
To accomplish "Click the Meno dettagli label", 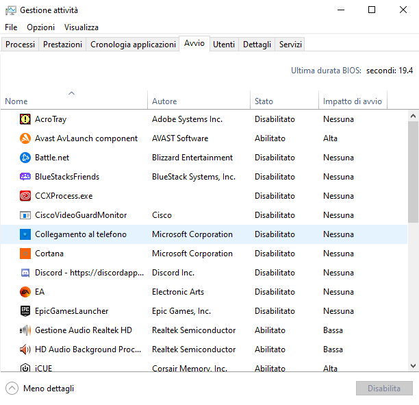I will 49,389.
